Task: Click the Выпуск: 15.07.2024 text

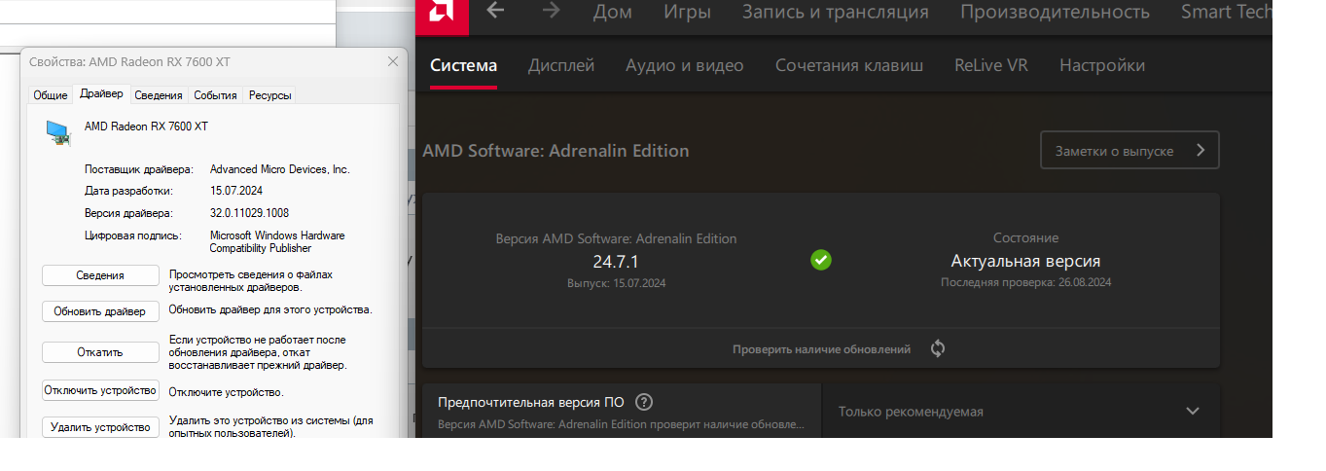Action: click(616, 283)
